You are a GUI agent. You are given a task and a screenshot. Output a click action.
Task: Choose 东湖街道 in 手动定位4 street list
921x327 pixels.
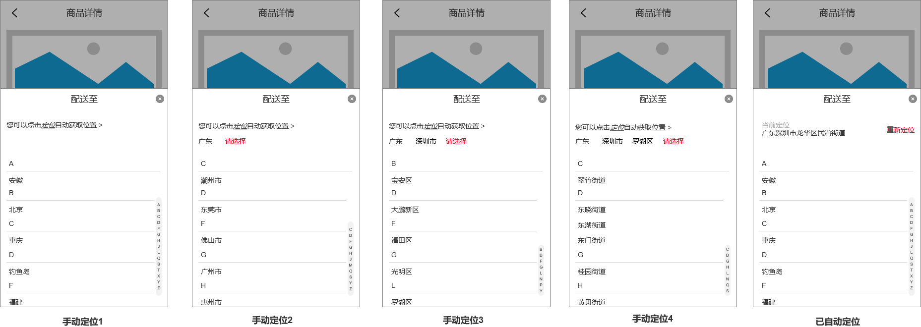pyautogui.click(x=592, y=225)
